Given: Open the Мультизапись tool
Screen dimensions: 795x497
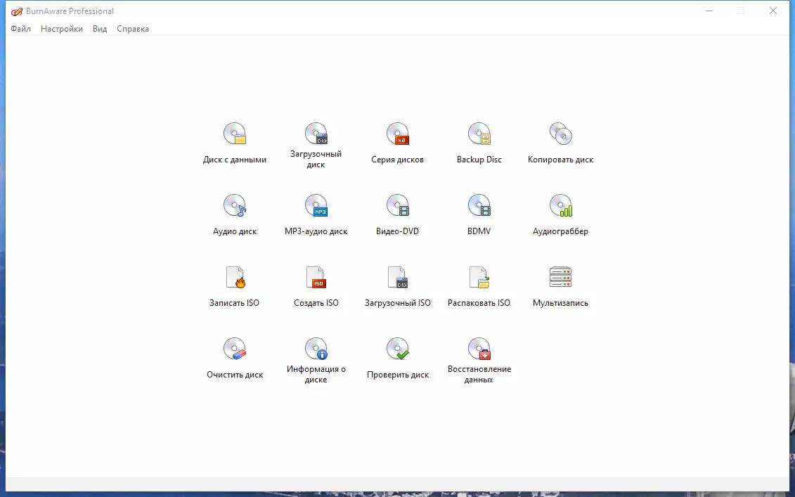Looking at the screenshot, I should click(560, 278).
